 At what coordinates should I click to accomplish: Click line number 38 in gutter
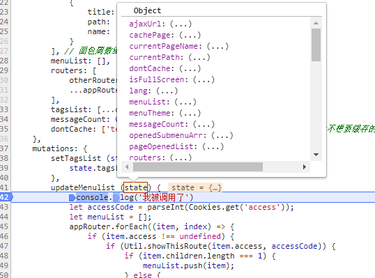point(4,158)
